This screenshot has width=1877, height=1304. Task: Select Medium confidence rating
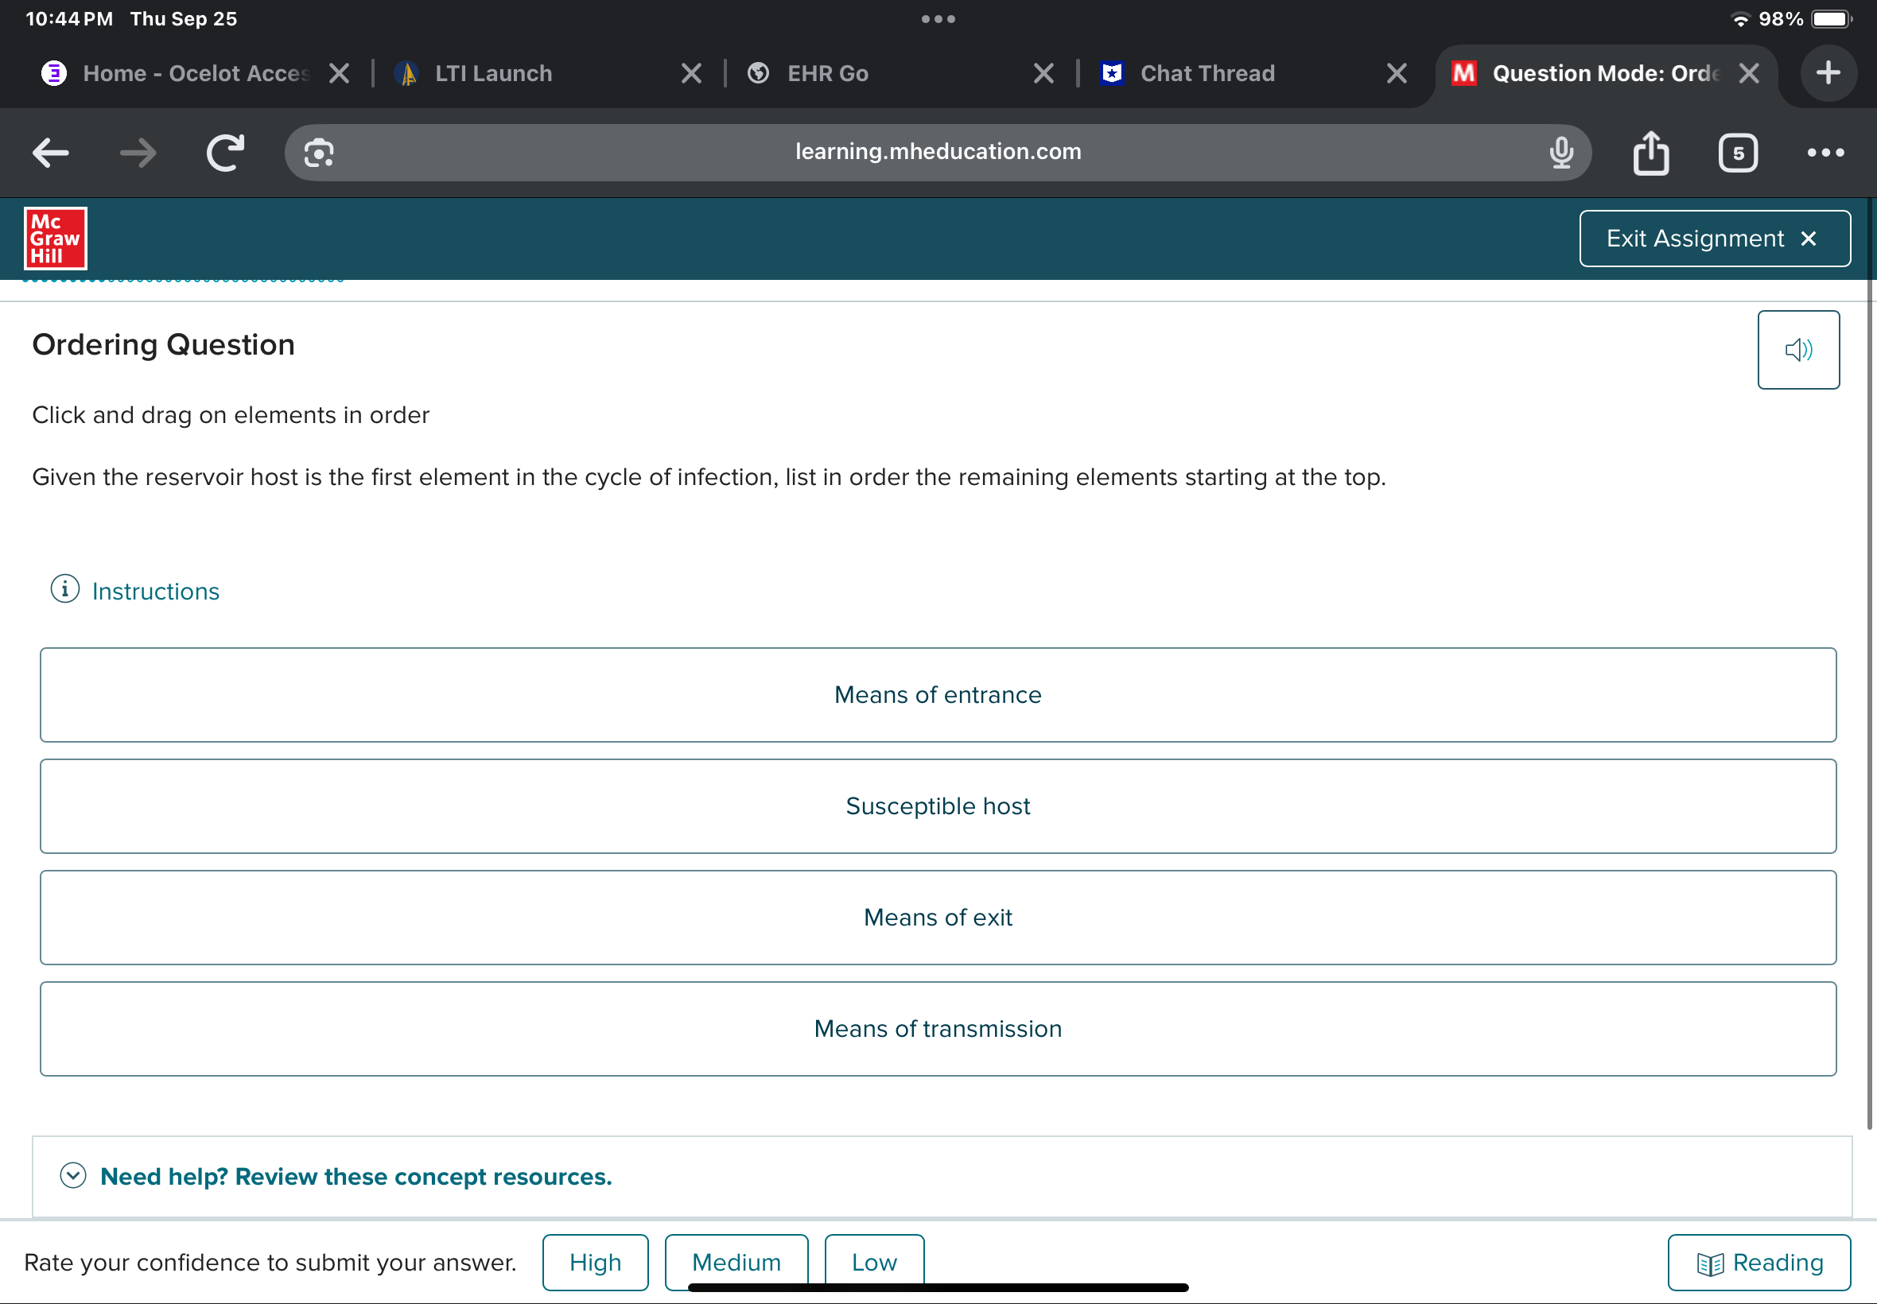click(736, 1263)
